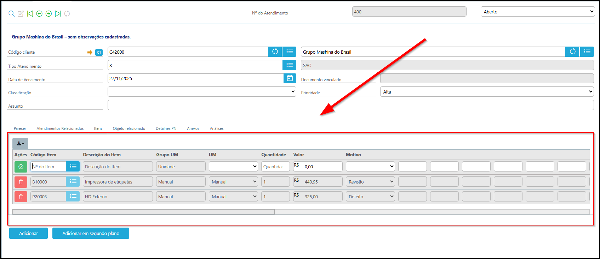Switch to the Atendimentos Relacionados tab

60,128
